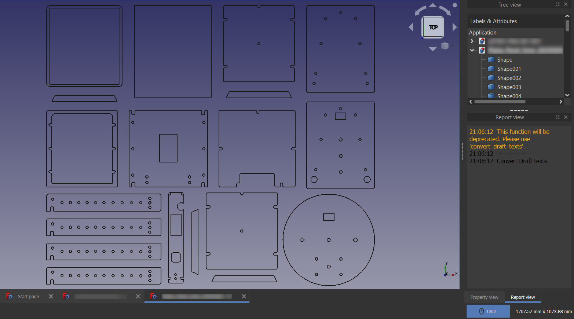
Task: Select Shape004 in the tree
Action: 509,96
